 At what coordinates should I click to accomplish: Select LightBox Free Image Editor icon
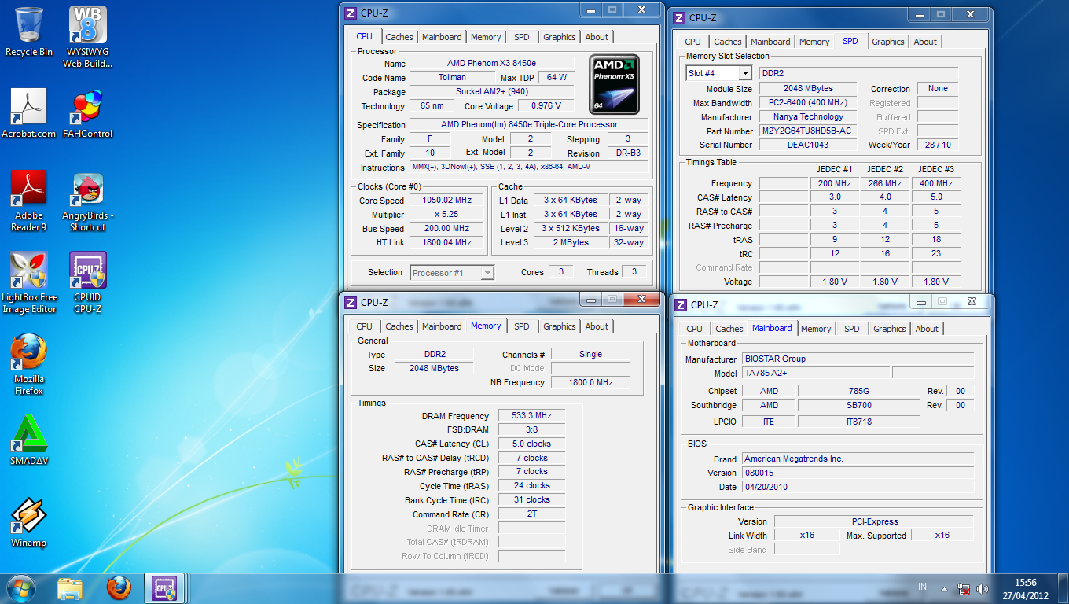point(29,282)
